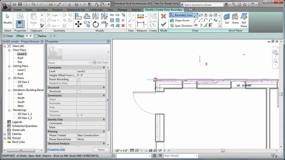Viewport: 285px width, 160px height.
Task: Collapse the 3D Views tree node
Action: tap(9, 78)
